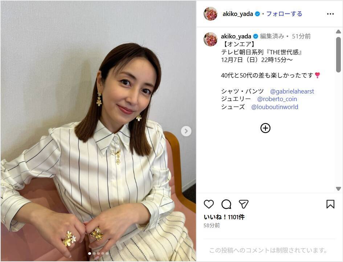View the いいね！1101件 likes list

(224, 217)
